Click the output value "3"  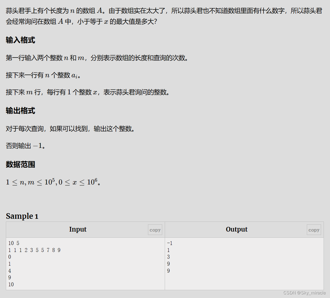pyautogui.click(x=168, y=257)
